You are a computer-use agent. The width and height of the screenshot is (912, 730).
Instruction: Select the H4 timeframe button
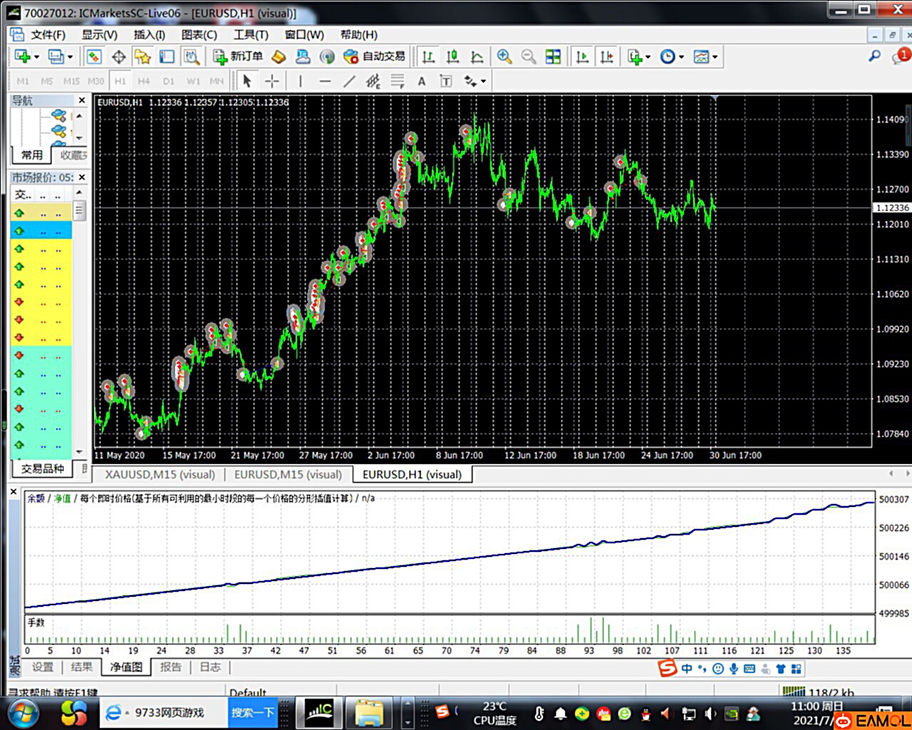(x=144, y=81)
